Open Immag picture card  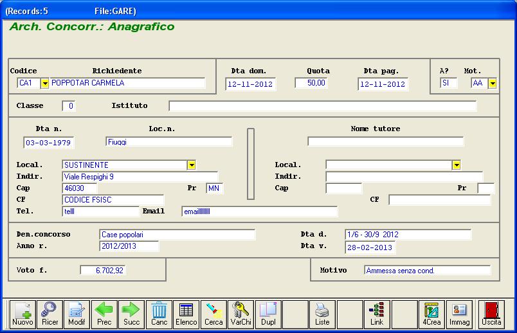tap(459, 314)
